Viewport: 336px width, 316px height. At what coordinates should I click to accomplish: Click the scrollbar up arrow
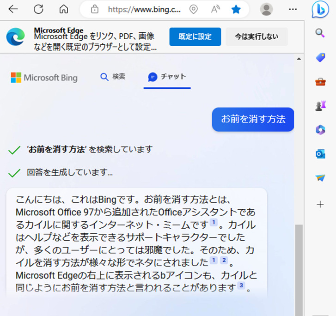299,59
